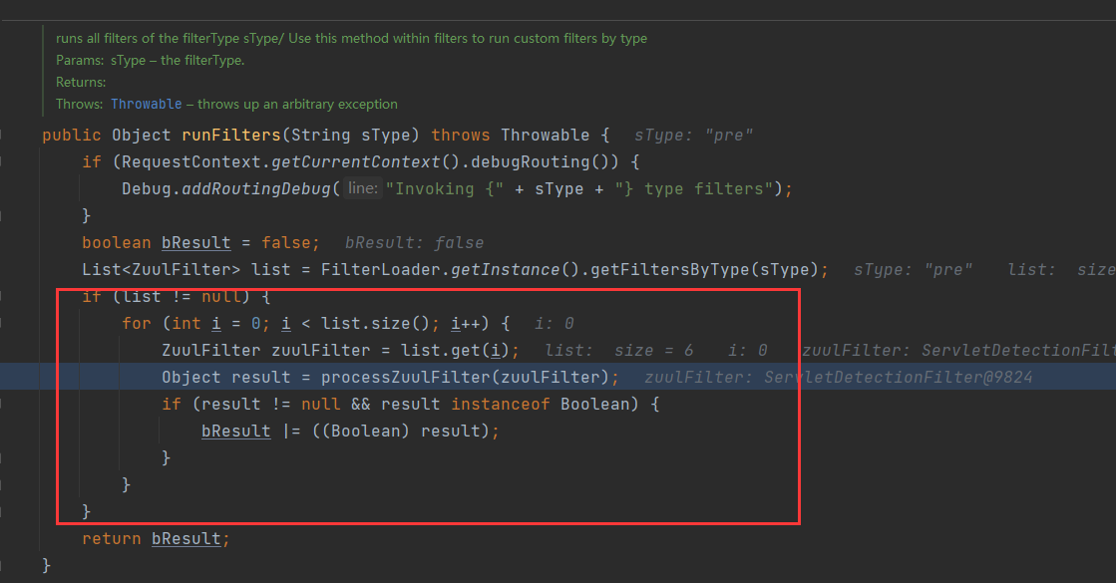
Task: Click bResult in the return statement
Action: [x=186, y=539]
